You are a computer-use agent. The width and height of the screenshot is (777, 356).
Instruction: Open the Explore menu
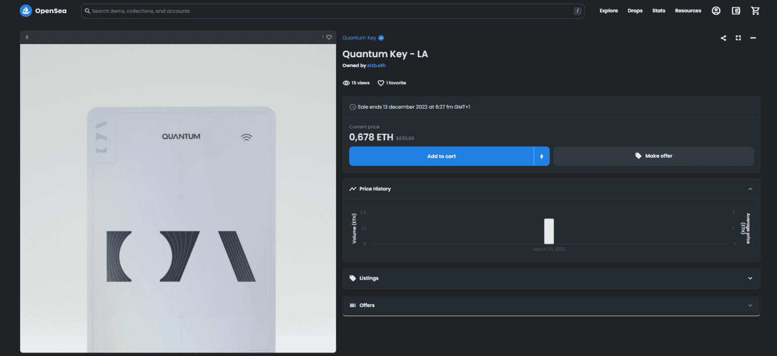pyautogui.click(x=609, y=10)
